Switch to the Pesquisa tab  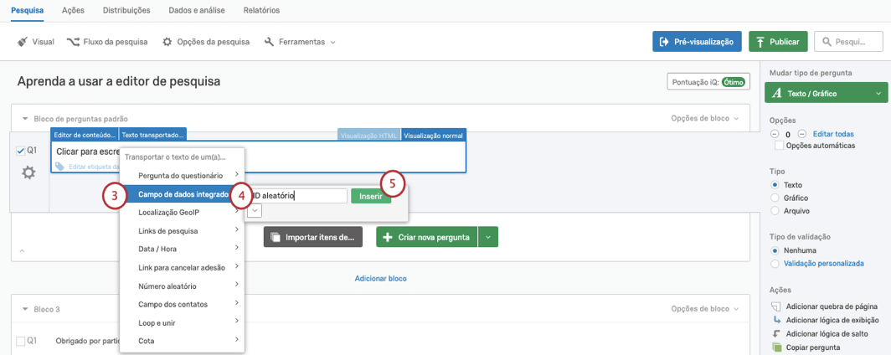tap(28, 11)
